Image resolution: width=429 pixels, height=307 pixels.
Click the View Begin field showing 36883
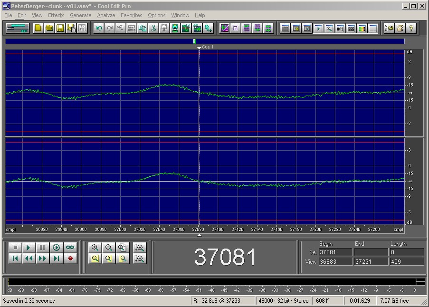pyautogui.click(x=336, y=261)
